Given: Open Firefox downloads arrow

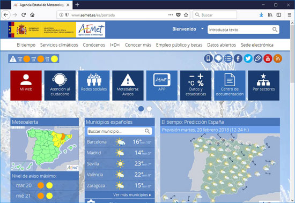Looking at the screenshot, I should point(261,15).
